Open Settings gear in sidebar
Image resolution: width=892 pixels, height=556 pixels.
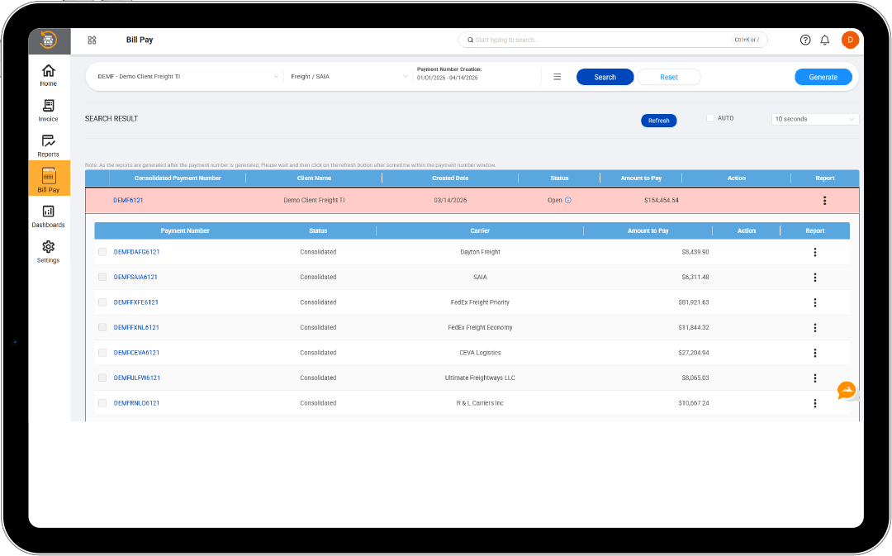pos(49,251)
